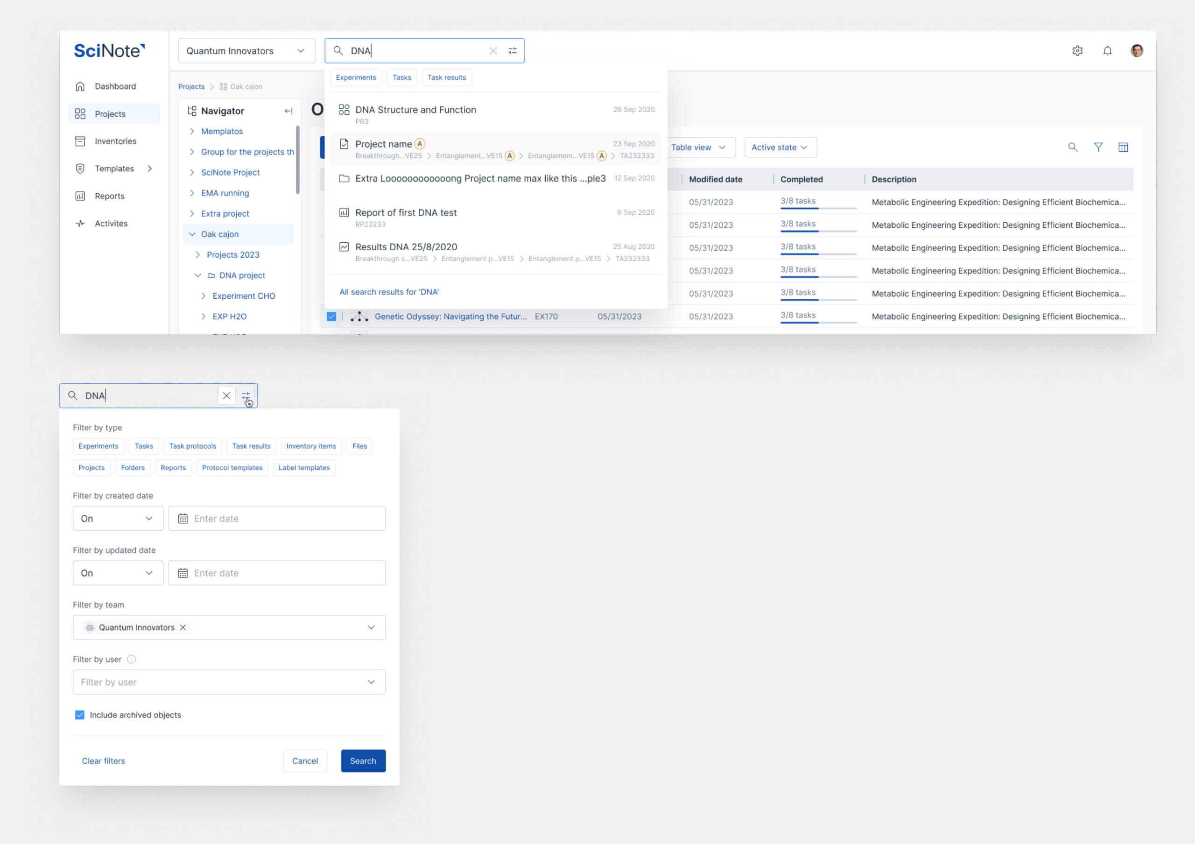The image size is (1195, 844).
Task: Click the calendar icon in created date field
Action: [x=183, y=518]
